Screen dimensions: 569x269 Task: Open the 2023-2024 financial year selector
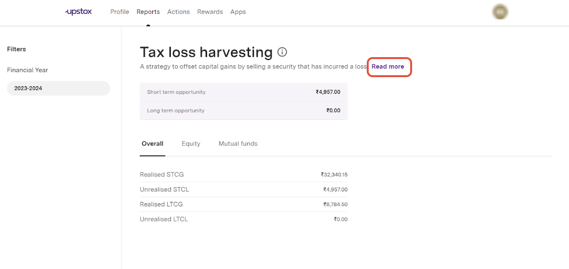click(x=58, y=88)
